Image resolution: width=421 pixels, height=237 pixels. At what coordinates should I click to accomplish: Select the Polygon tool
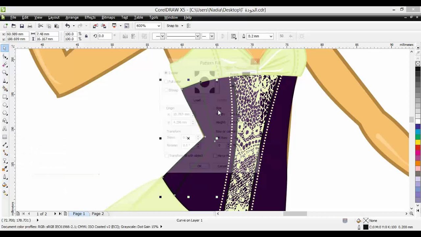(5, 113)
